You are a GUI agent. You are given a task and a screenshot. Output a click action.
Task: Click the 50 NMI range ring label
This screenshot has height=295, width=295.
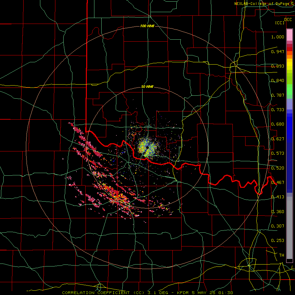tap(147, 87)
